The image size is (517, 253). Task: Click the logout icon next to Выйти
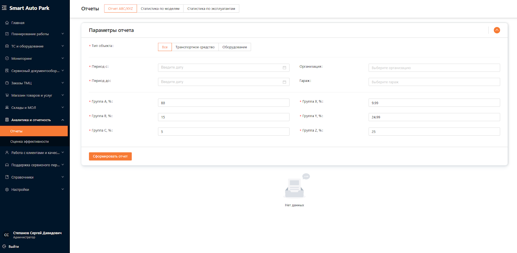[x=4, y=246]
